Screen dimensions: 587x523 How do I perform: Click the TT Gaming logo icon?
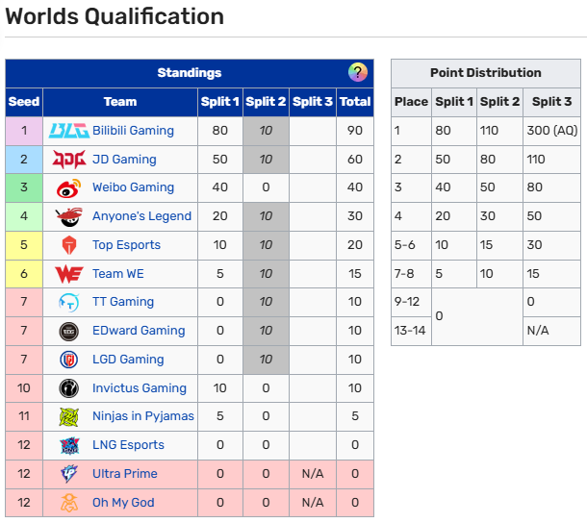point(69,302)
